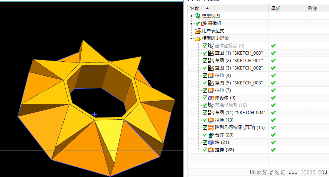Click the blue cross origin marker in viewport
329x177 pixels.
pos(94,115)
